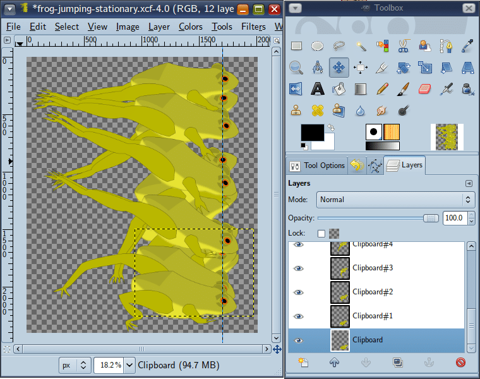Select the Color Picker eyedropper tool
Viewport: 480px width, 379px height.
468,46
